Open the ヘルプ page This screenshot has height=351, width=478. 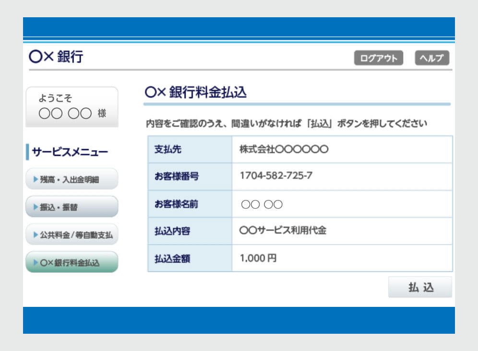[x=432, y=58]
